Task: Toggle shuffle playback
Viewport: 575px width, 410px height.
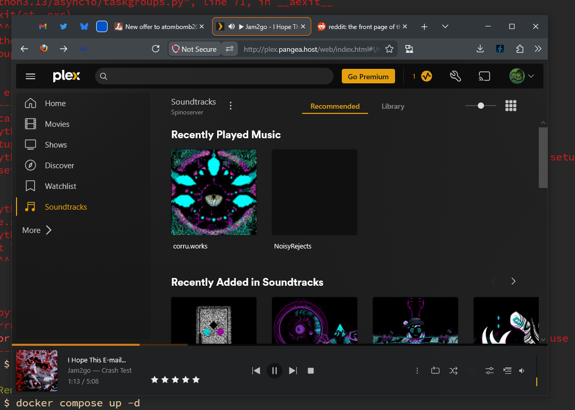Action: (x=453, y=371)
